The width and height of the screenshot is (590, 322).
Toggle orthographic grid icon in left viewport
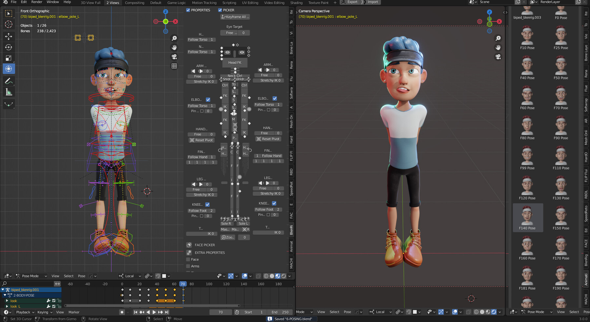[x=174, y=66]
